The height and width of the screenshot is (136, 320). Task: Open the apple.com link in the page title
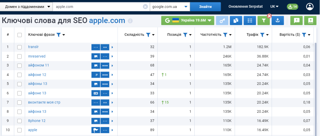tap(107, 21)
